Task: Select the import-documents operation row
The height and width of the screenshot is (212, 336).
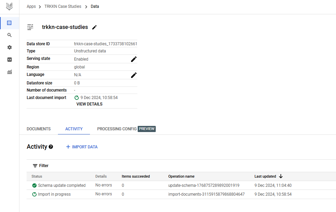Action: click(x=206, y=194)
